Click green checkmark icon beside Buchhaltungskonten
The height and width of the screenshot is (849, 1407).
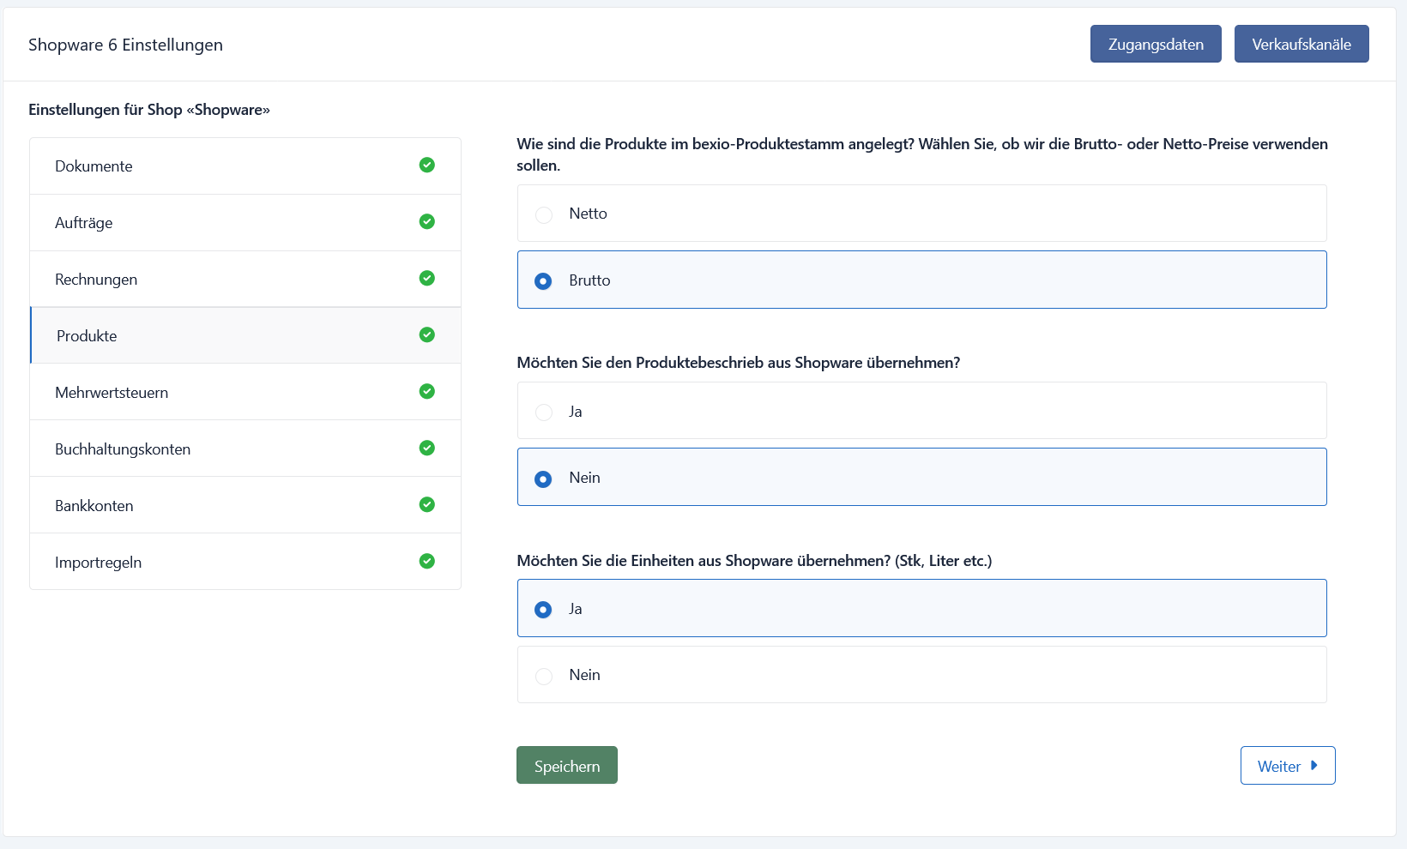[427, 448]
